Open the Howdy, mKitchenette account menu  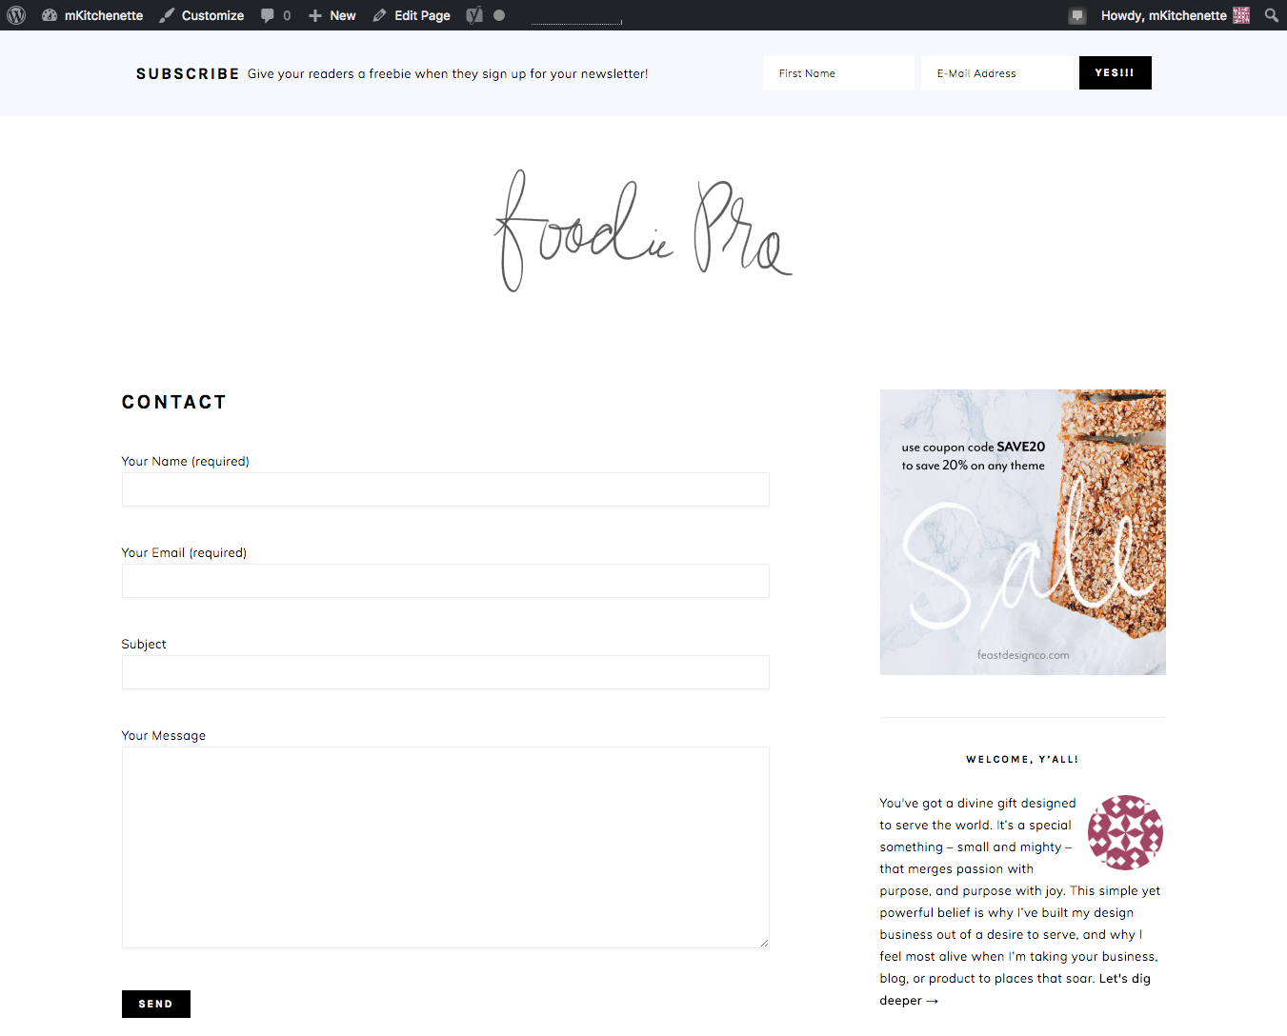(x=1163, y=15)
